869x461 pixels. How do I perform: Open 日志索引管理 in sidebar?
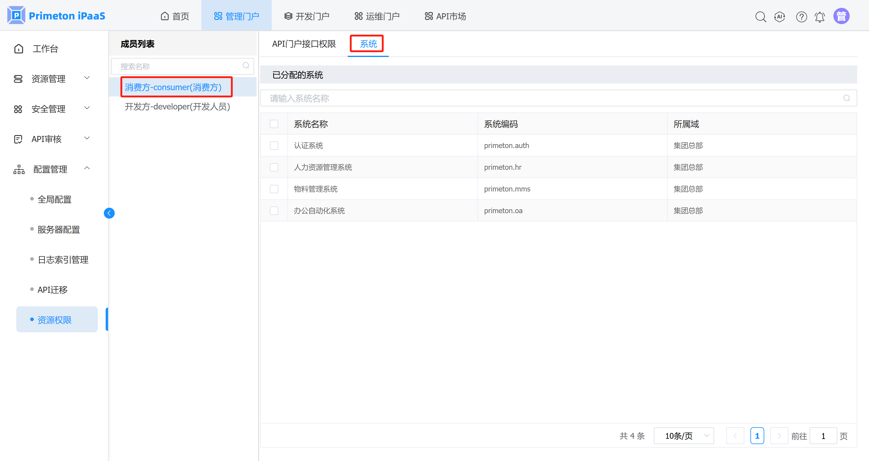click(63, 260)
